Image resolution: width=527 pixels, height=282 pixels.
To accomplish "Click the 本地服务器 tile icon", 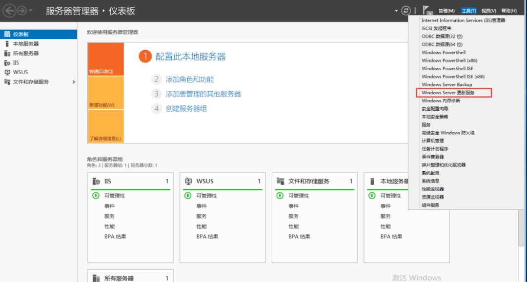I will point(372,181).
